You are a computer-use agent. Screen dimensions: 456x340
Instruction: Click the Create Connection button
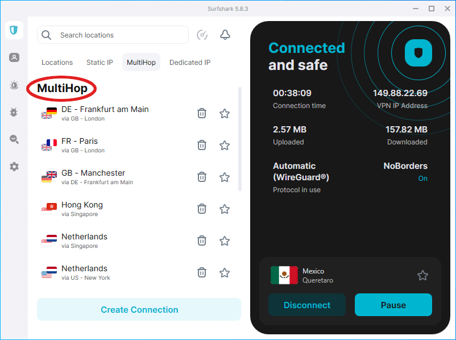click(139, 309)
